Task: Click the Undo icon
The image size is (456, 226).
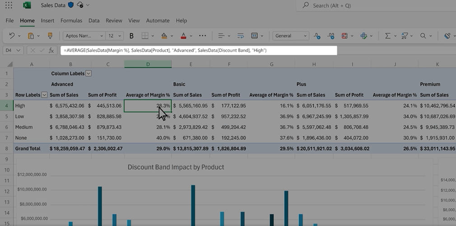Action: 12,36
